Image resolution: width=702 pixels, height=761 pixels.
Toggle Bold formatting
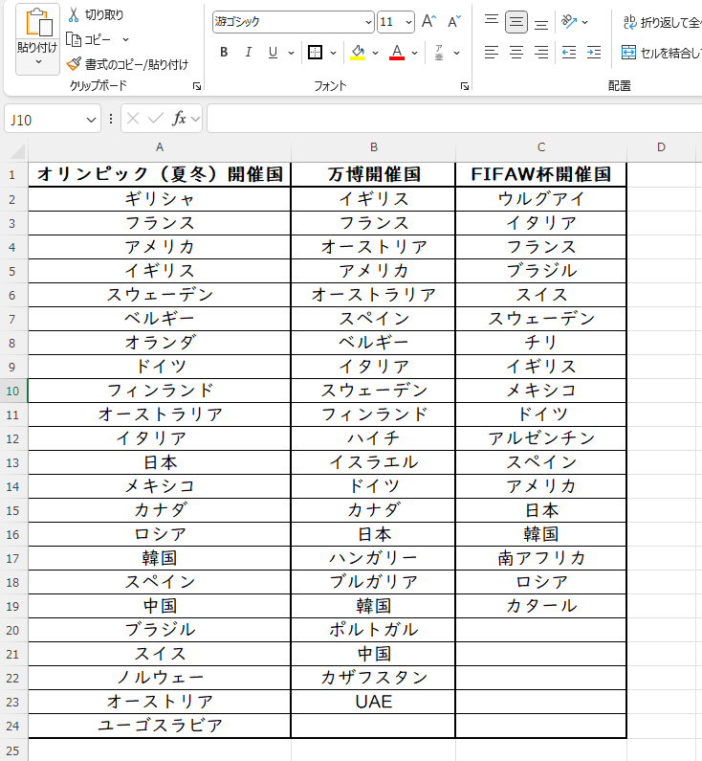(224, 52)
